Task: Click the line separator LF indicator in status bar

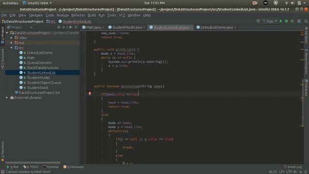Action: tap(281, 172)
